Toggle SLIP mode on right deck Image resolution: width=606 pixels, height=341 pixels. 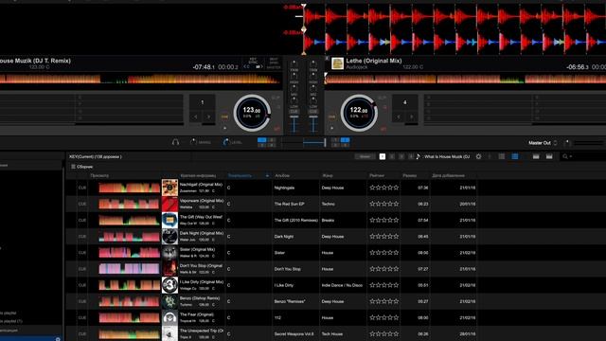tap(383, 98)
